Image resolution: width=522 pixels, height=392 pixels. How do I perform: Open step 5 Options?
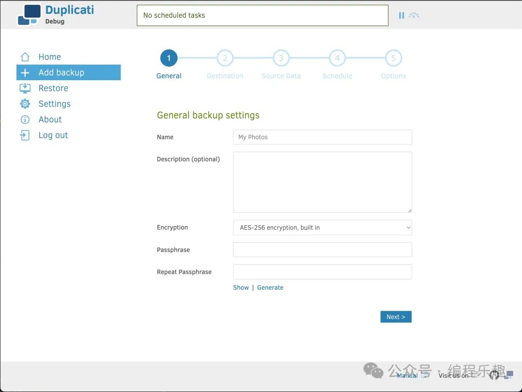click(x=393, y=58)
